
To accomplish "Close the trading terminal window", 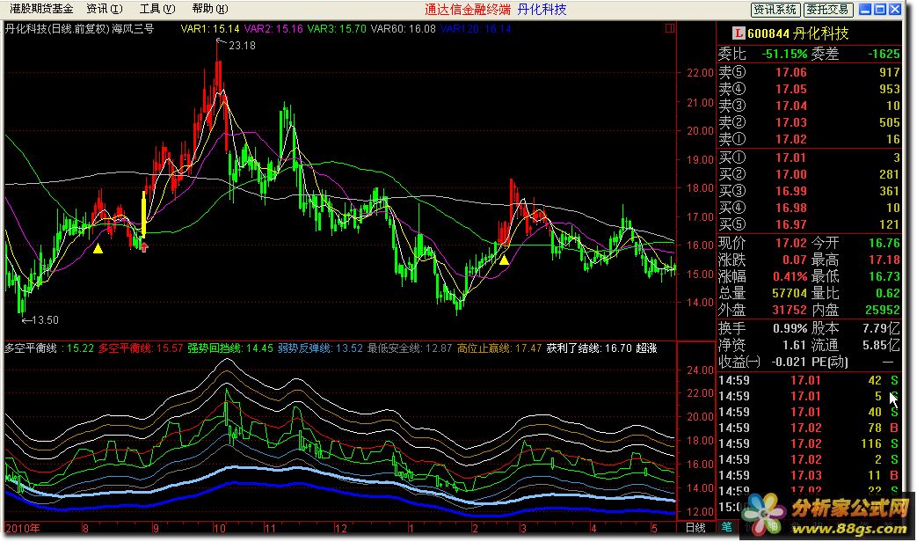I will [895, 9].
